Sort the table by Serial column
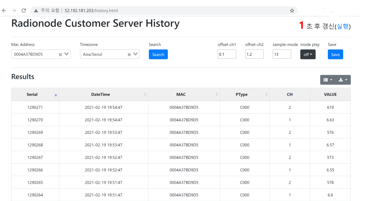This screenshot has width=369, height=201. [35, 95]
